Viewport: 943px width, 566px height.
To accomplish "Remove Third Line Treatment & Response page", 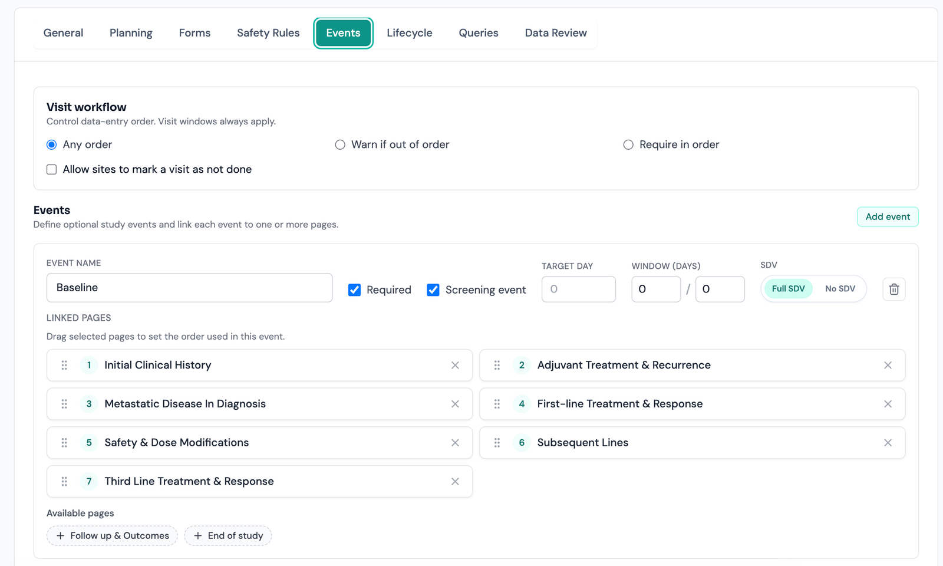I will point(455,482).
